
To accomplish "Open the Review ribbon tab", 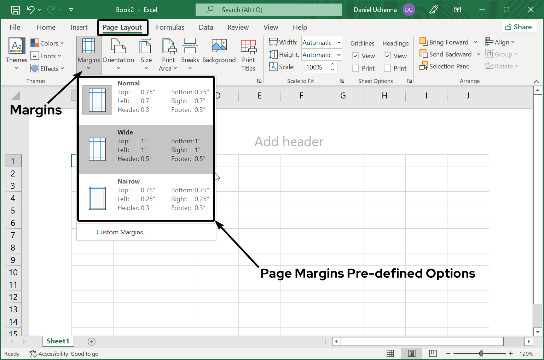I will pyautogui.click(x=238, y=27).
